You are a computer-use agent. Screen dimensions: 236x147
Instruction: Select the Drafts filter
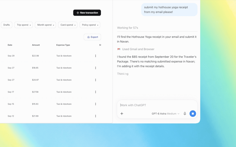[7, 25]
